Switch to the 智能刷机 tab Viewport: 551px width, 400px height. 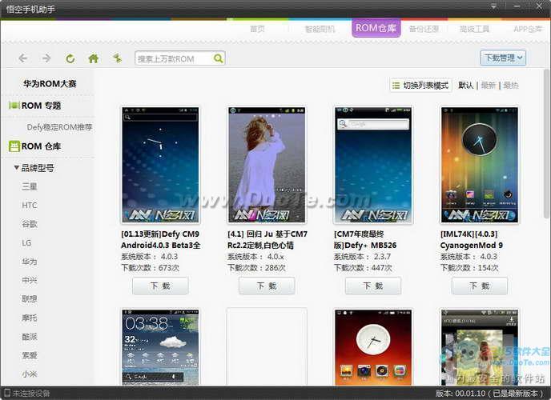320,29
